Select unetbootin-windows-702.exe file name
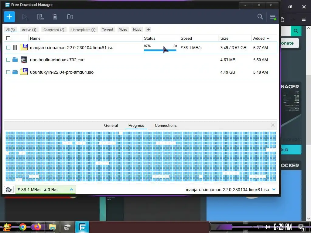The image size is (311, 233). (x=57, y=60)
